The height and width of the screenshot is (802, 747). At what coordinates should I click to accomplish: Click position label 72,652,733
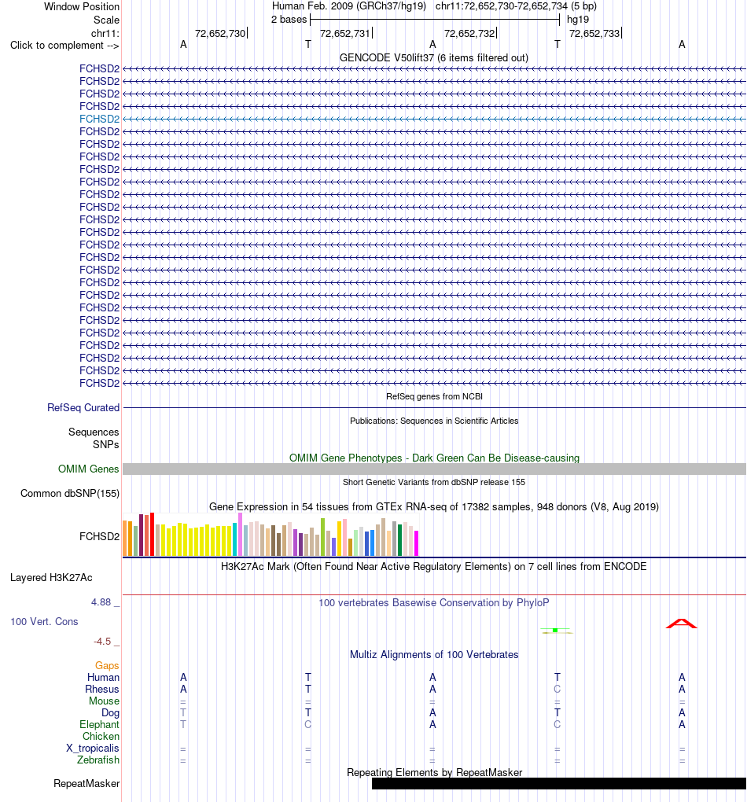pos(594,33)
